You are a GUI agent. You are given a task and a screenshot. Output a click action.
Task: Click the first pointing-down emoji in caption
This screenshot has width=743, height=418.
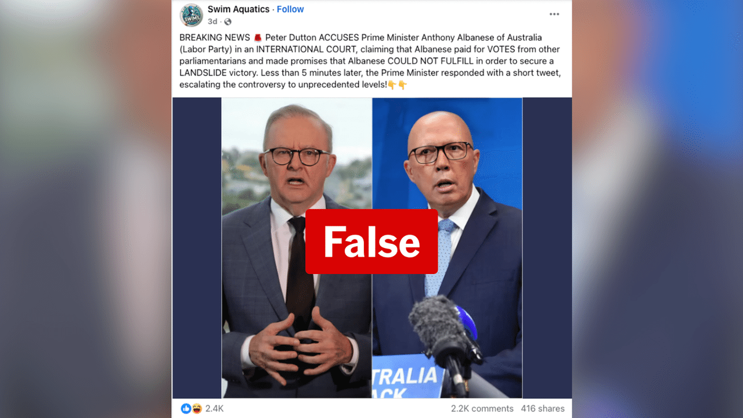click(x=392, y=85)
